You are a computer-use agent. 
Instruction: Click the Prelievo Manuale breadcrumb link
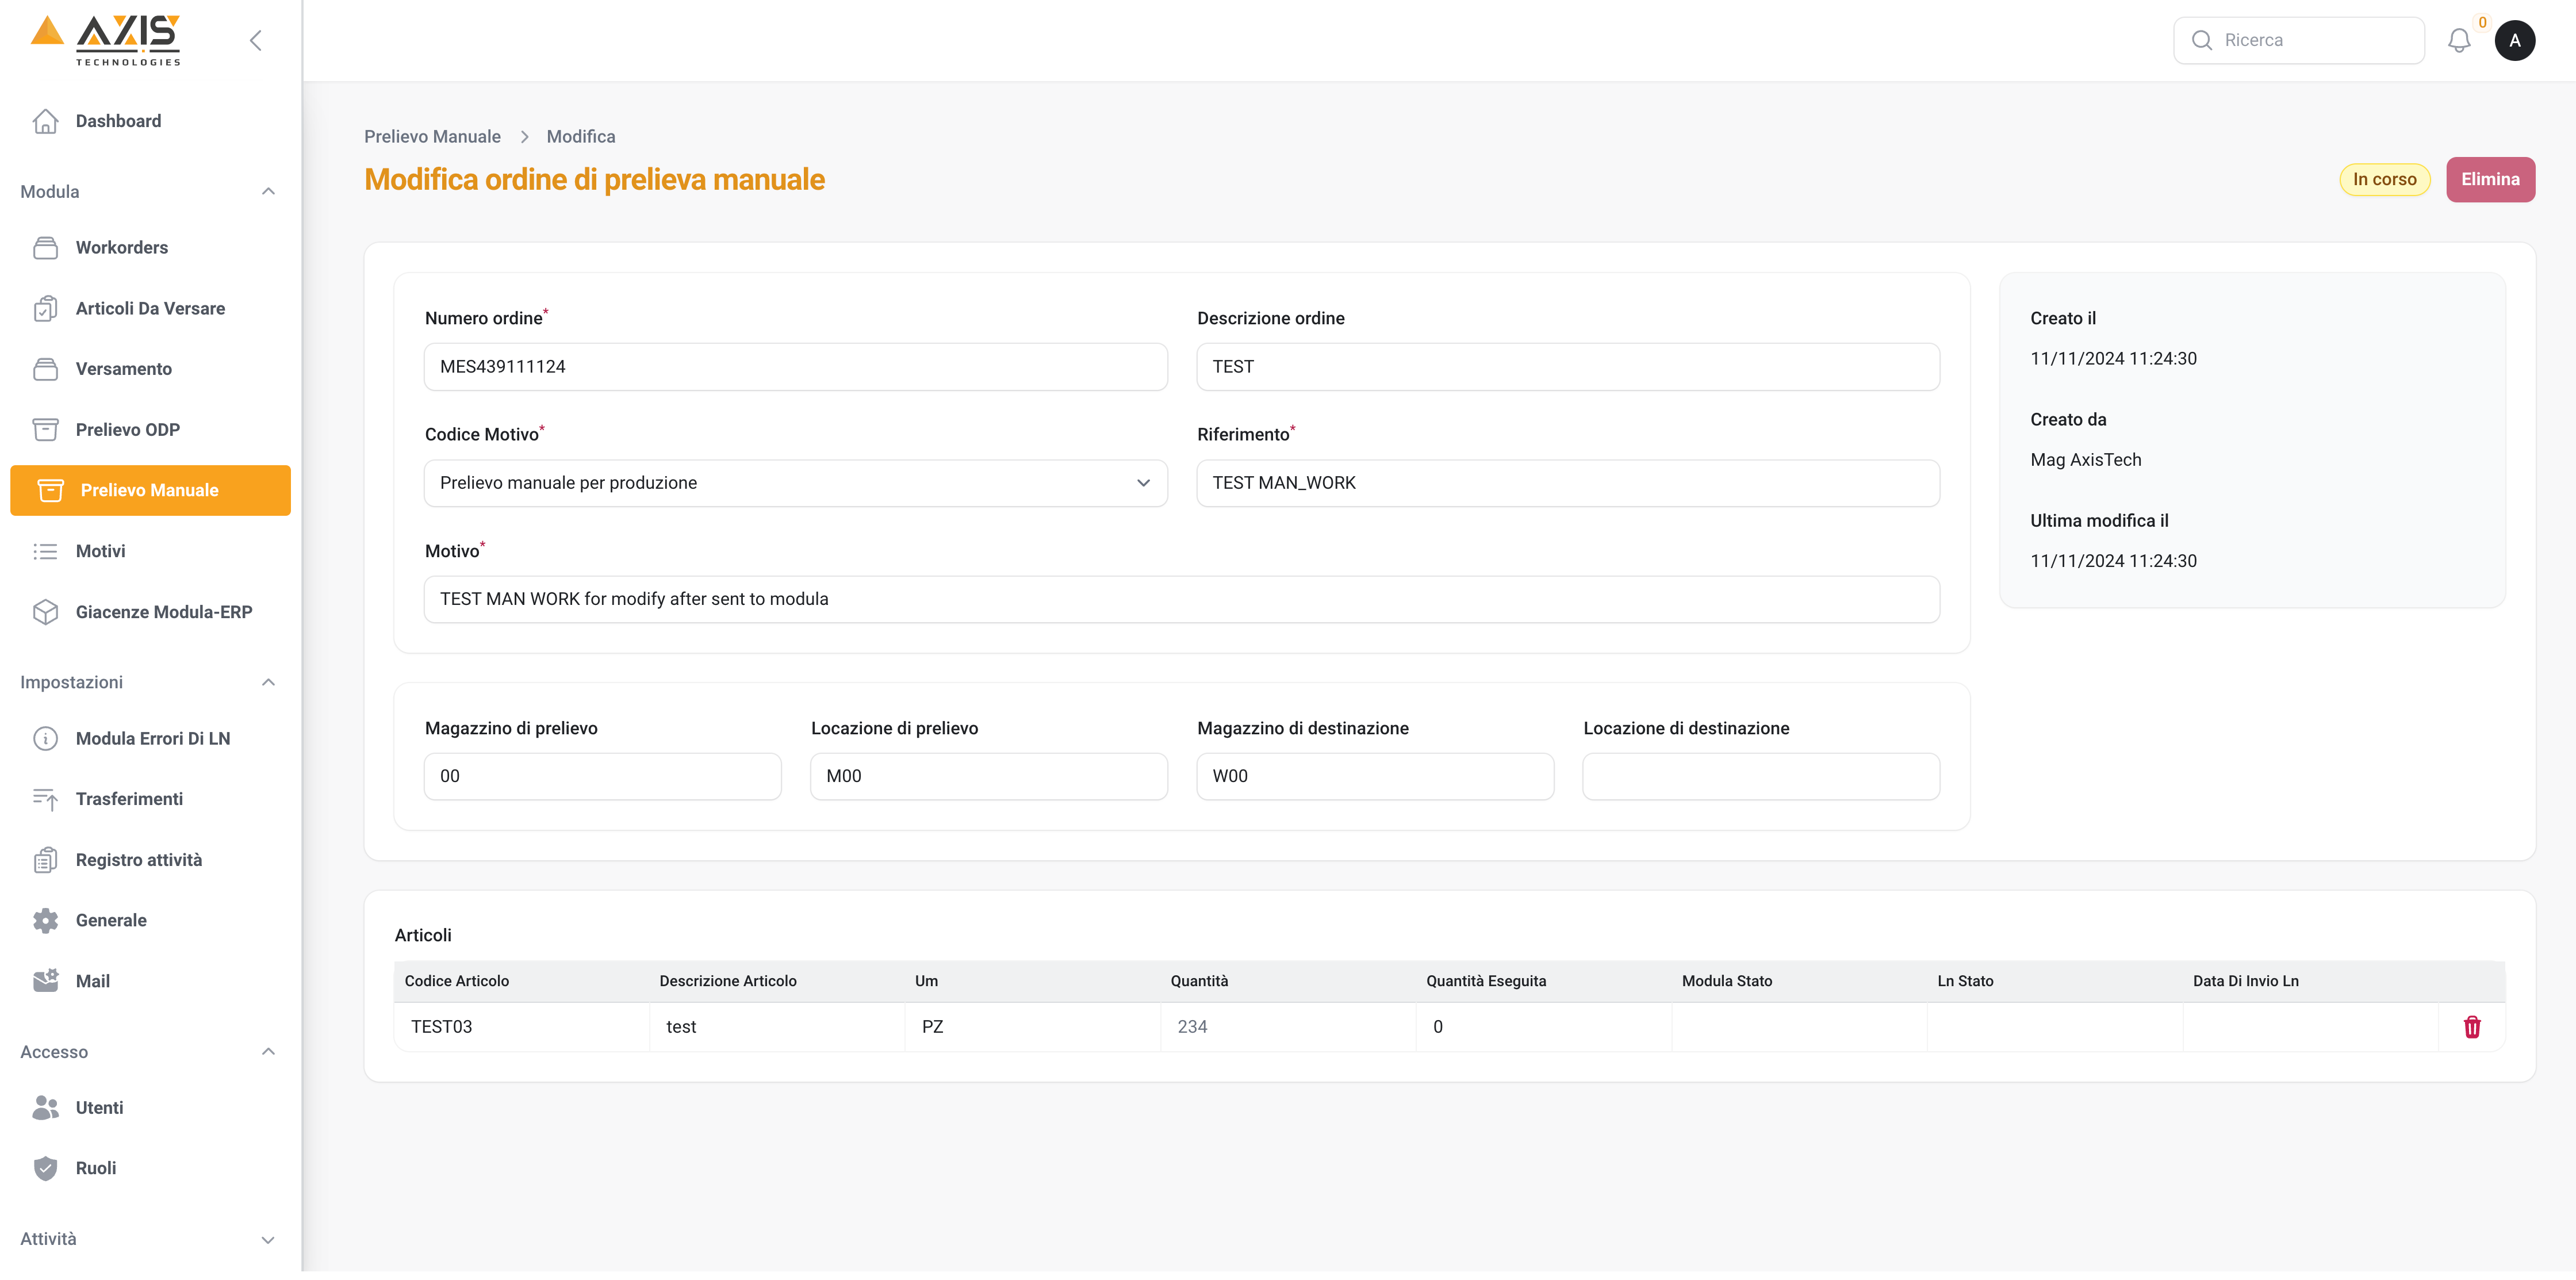coord(432,137)
